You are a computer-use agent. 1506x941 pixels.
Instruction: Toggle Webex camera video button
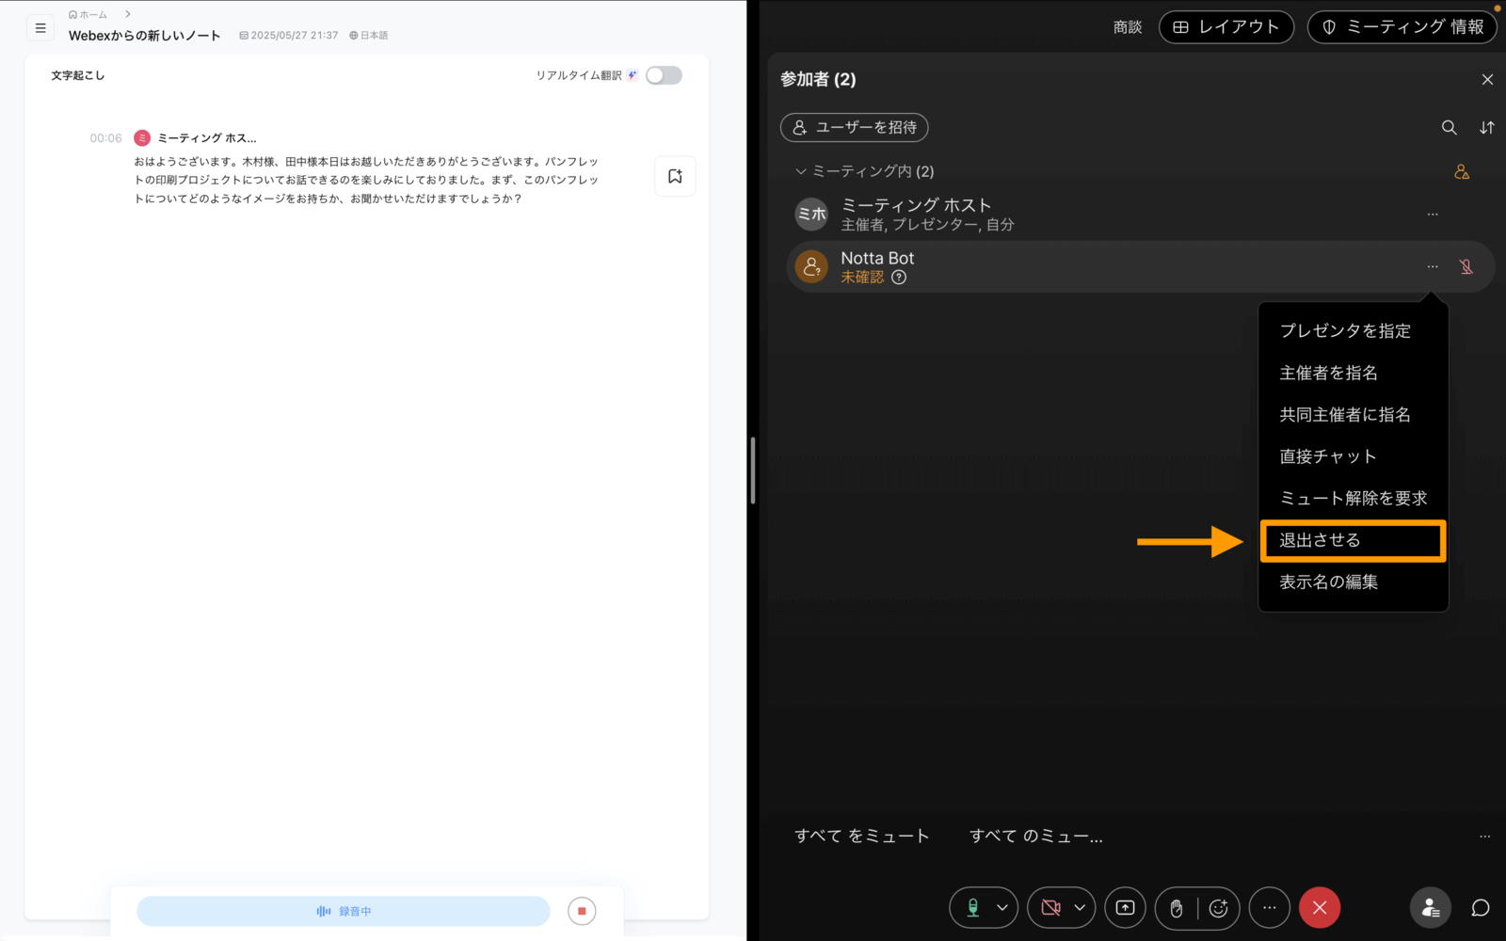click(x=1050, y=908)
